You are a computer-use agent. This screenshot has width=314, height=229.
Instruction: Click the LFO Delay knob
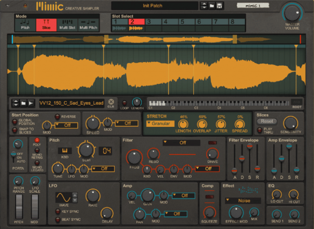click(x=107, y=213)
